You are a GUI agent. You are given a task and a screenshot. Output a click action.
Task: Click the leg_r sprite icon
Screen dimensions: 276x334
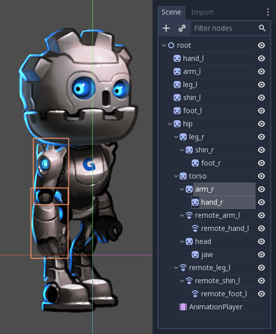click(183, 137)
